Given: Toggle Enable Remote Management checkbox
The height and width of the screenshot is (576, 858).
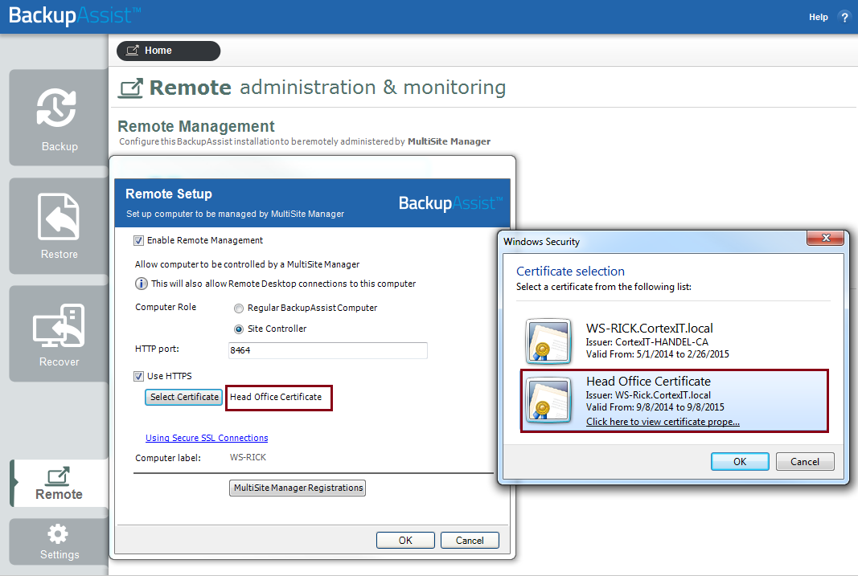Looking at the screenshot, I should [138, 240].
